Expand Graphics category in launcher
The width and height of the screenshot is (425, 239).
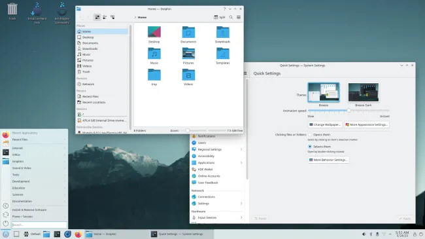pos(39,161)
